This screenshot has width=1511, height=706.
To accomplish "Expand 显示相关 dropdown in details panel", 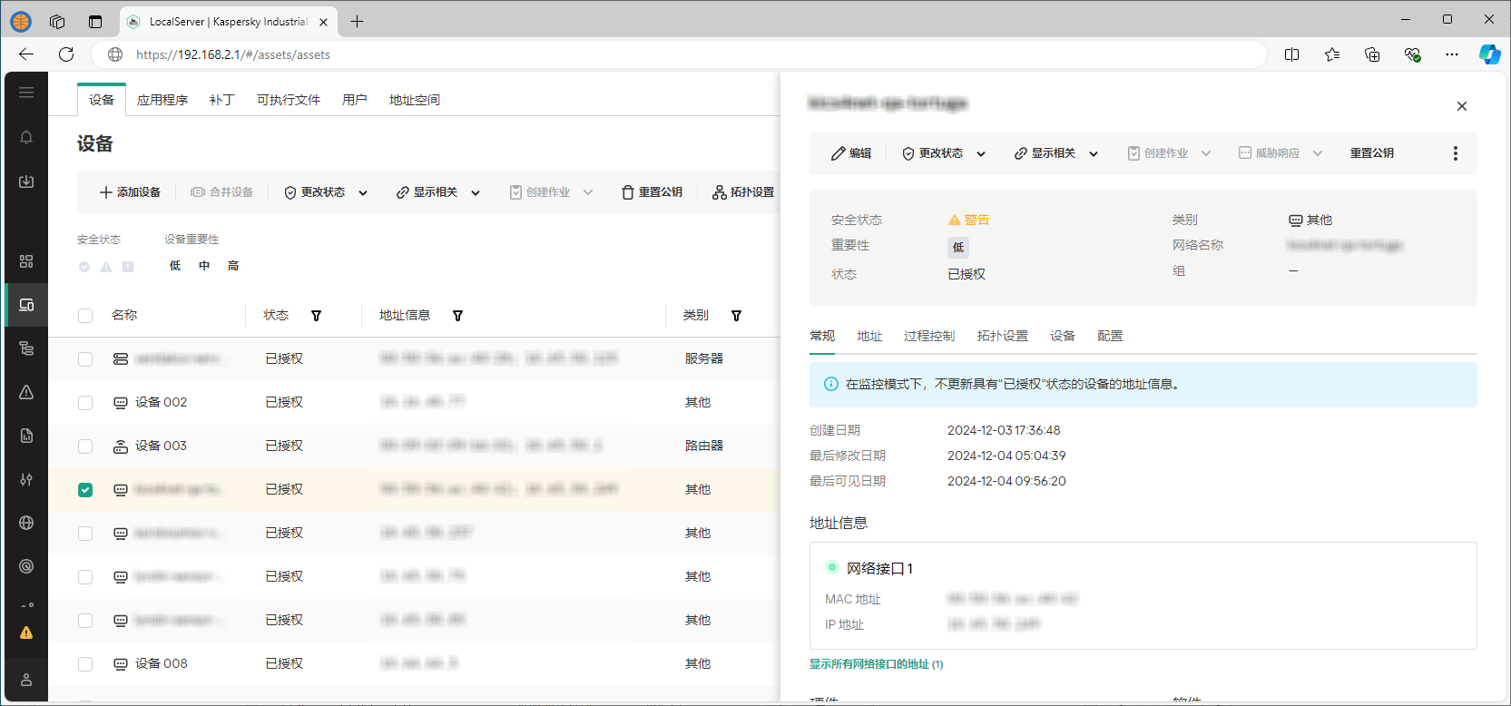I will (1055, 153).
